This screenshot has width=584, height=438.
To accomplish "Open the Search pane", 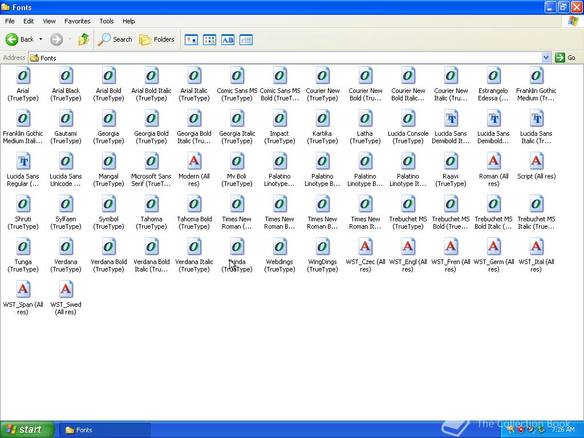I will click(115, 39).
